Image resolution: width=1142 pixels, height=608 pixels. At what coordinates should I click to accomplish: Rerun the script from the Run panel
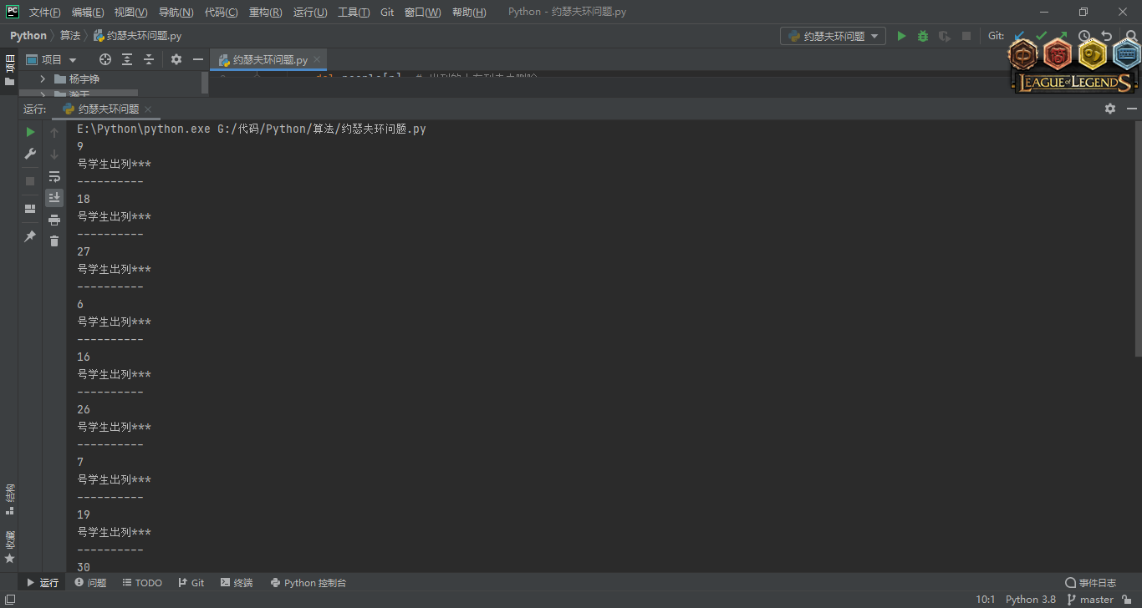pos(30,132)
